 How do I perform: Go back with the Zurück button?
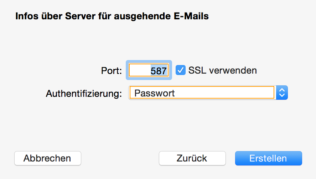coord(192,158)
